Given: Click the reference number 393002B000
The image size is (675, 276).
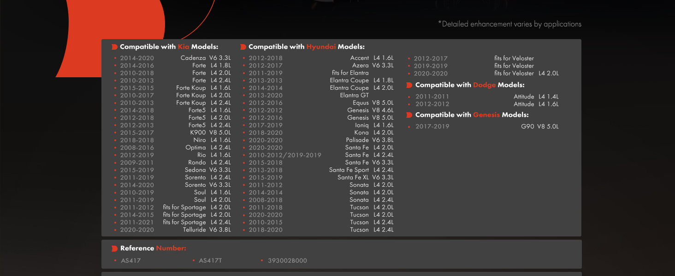Looking at the screenshot, I should pyautogui.click(x=287, y=260).
